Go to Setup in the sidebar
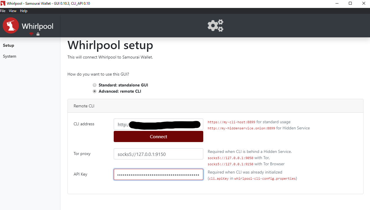The image size is (370, 210). point(9,45)
